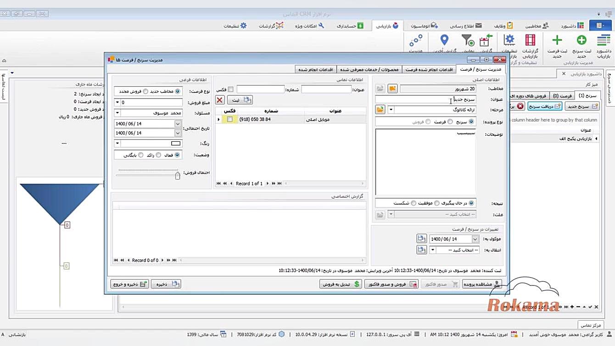This screenshot has width=615, height=346.
Task: Click مشاهده پرونده button
Action: [x=482, y=284]
